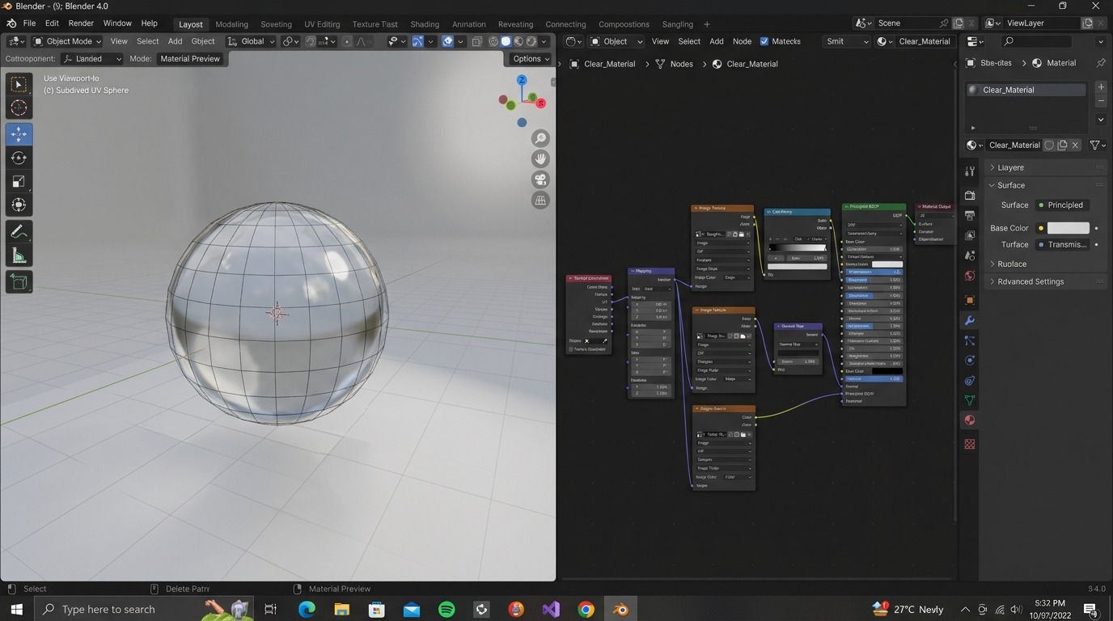The width and height of the screenshot is (1113, 621).
Task: Select the Cursor tool in viewport toolbar
Action: click(x=19, y=108)
